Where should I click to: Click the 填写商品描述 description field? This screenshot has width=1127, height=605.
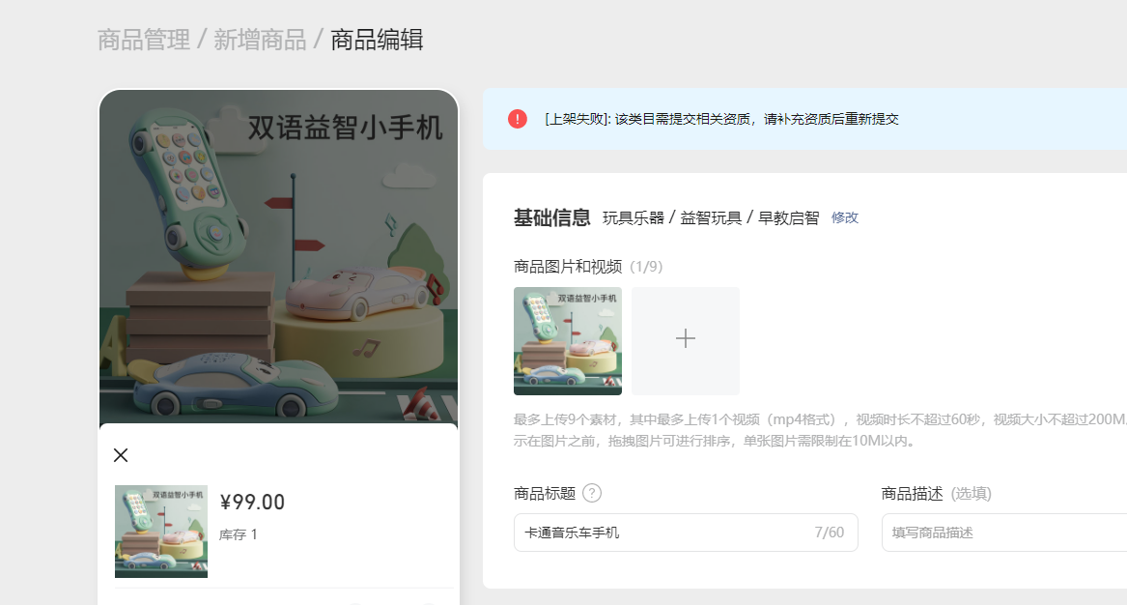pyautogui.click(x=1004, y=533)
